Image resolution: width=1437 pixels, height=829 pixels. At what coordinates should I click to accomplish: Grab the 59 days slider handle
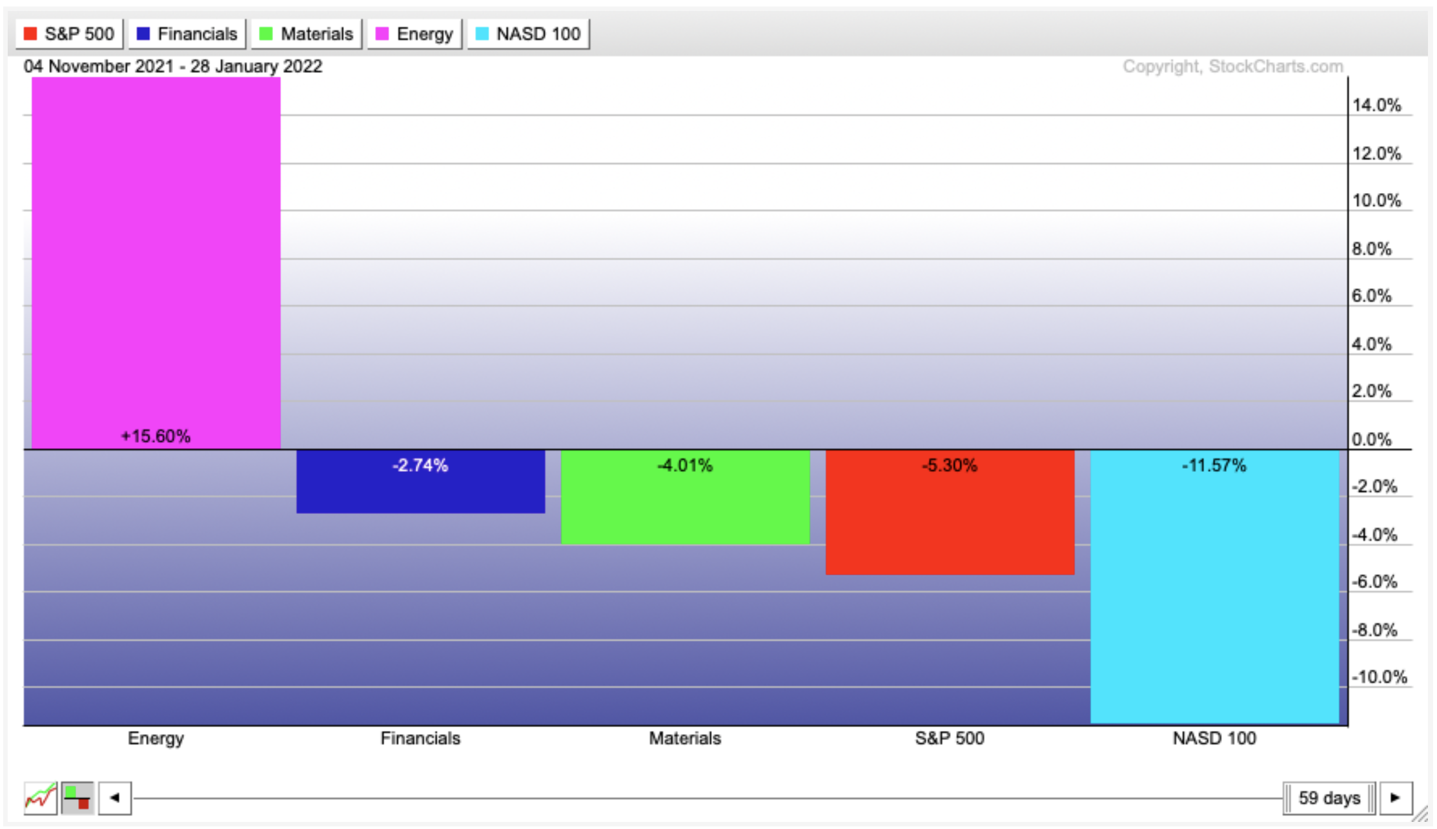(1329, 798)
